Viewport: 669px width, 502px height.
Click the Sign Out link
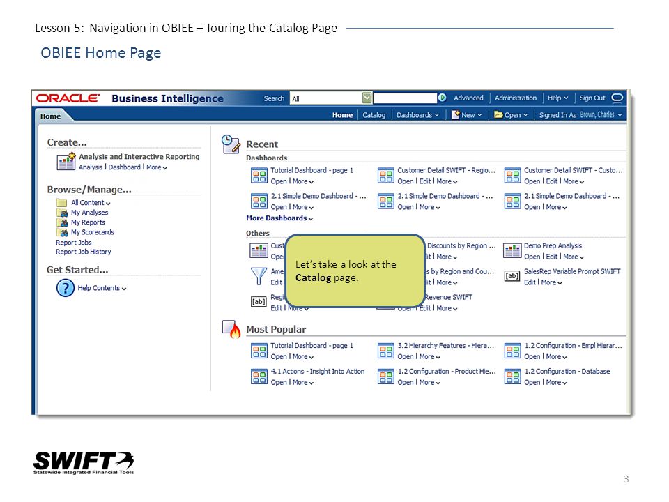(x=592, y=98)
